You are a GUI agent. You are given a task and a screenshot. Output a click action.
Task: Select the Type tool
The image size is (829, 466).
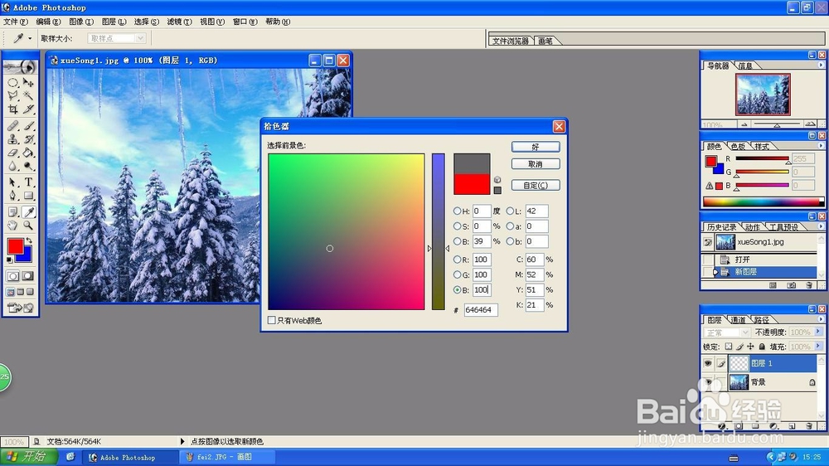(x=28, y=182)
